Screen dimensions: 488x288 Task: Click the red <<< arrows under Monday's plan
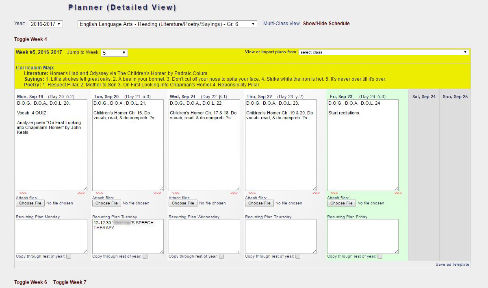(x=81, y=193)
